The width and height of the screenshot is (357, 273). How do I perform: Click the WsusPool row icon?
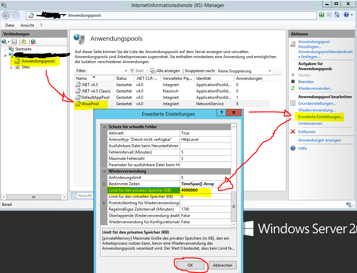click(x=78, y=103)
